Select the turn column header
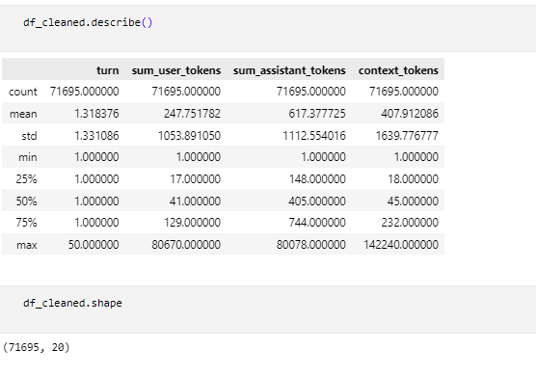This screenshot has height=377, width=536. pos(108,70)
